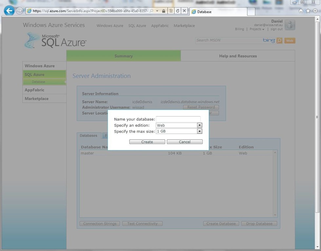Screen dimensions: 321x251
Task: Minimize the browser window
Action: click(x=294, y=2)
